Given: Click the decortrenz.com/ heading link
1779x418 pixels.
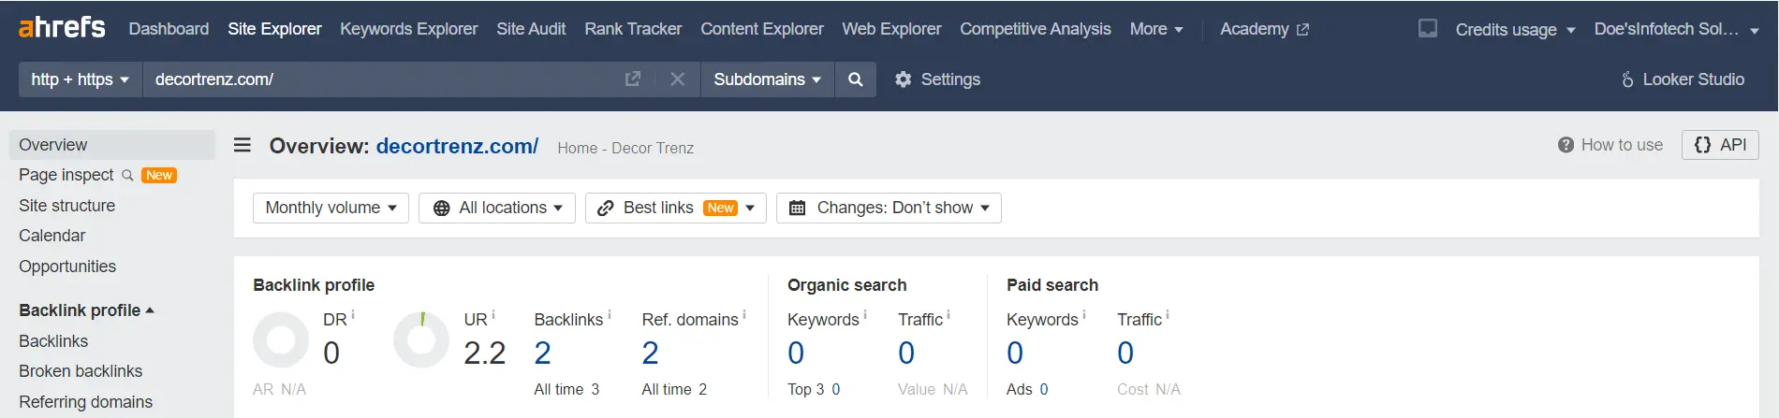Looking at the screenshot, I should click(457, 146).
